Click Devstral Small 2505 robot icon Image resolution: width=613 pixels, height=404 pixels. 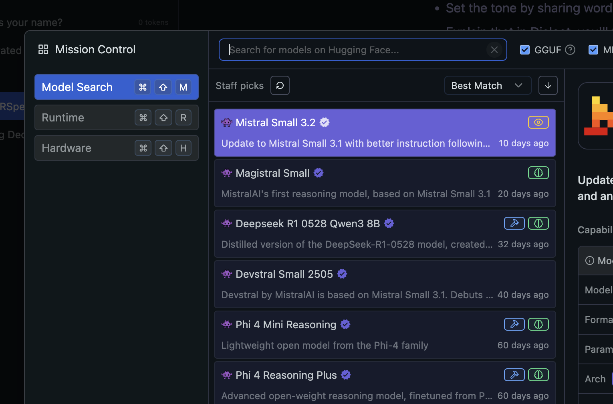227,274
